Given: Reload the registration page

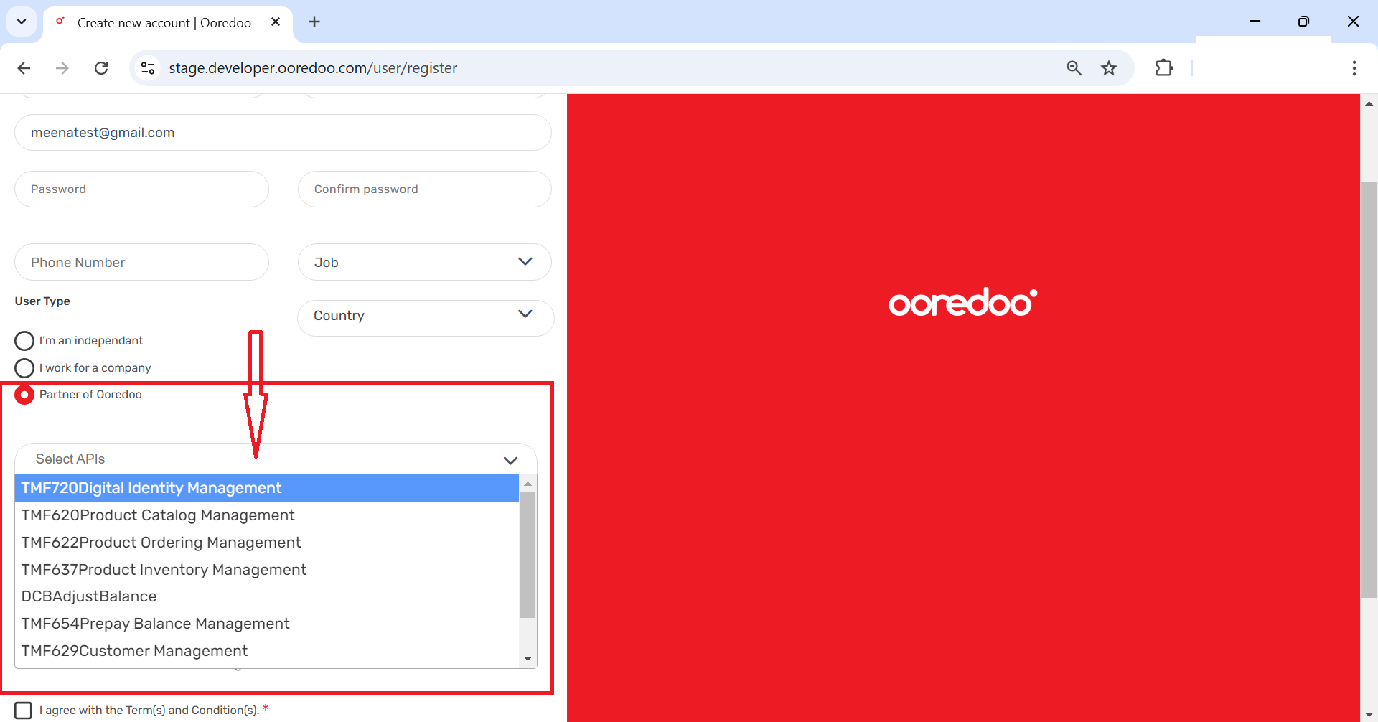Looking at the screenshot, I should [x=101, y=67].
